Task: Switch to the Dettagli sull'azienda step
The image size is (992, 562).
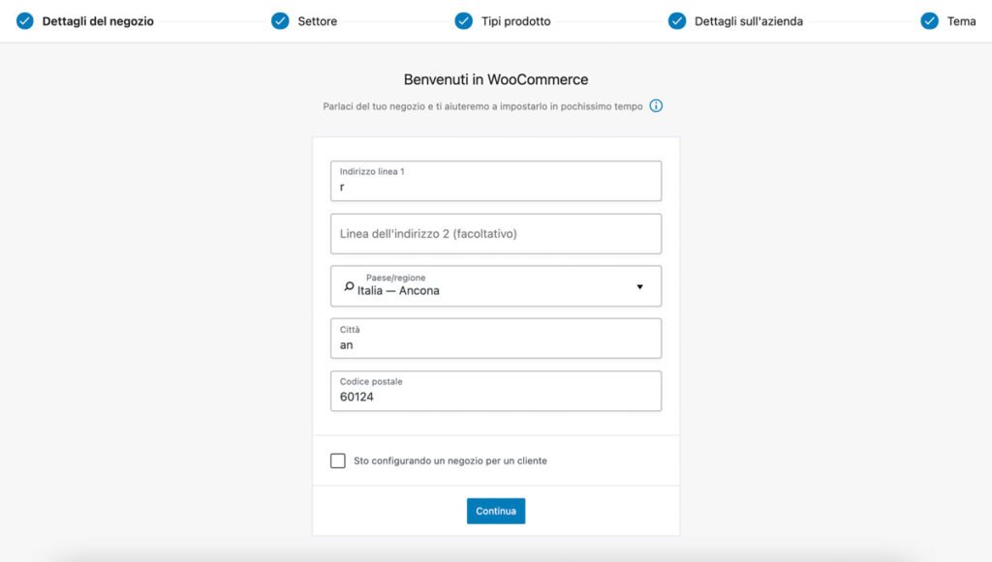Action: [749, 21]
